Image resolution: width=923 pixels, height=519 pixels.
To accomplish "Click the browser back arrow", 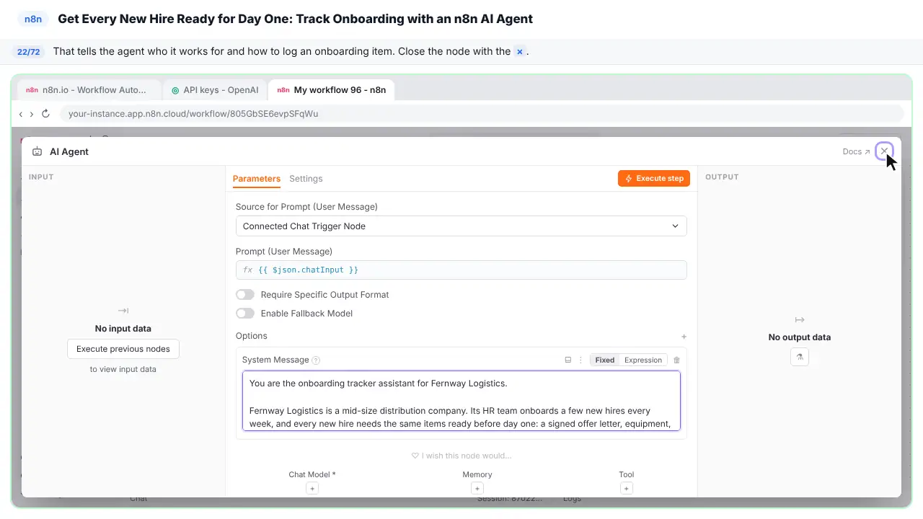I will click(x=21, y=114).
